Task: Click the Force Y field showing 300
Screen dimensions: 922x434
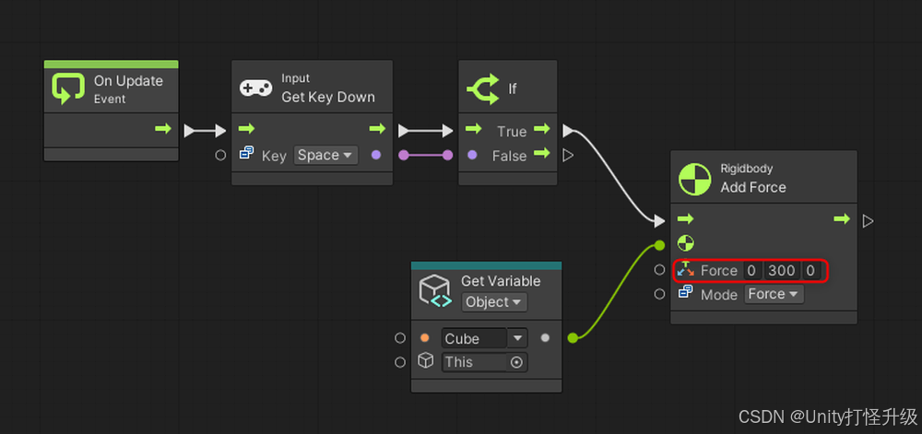Action: point(782,270)
